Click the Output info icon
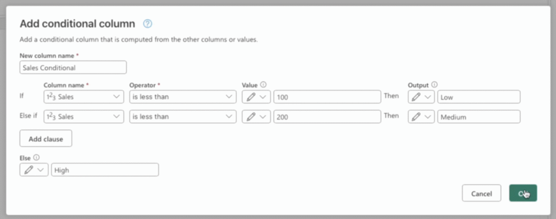 coord(434,85)
